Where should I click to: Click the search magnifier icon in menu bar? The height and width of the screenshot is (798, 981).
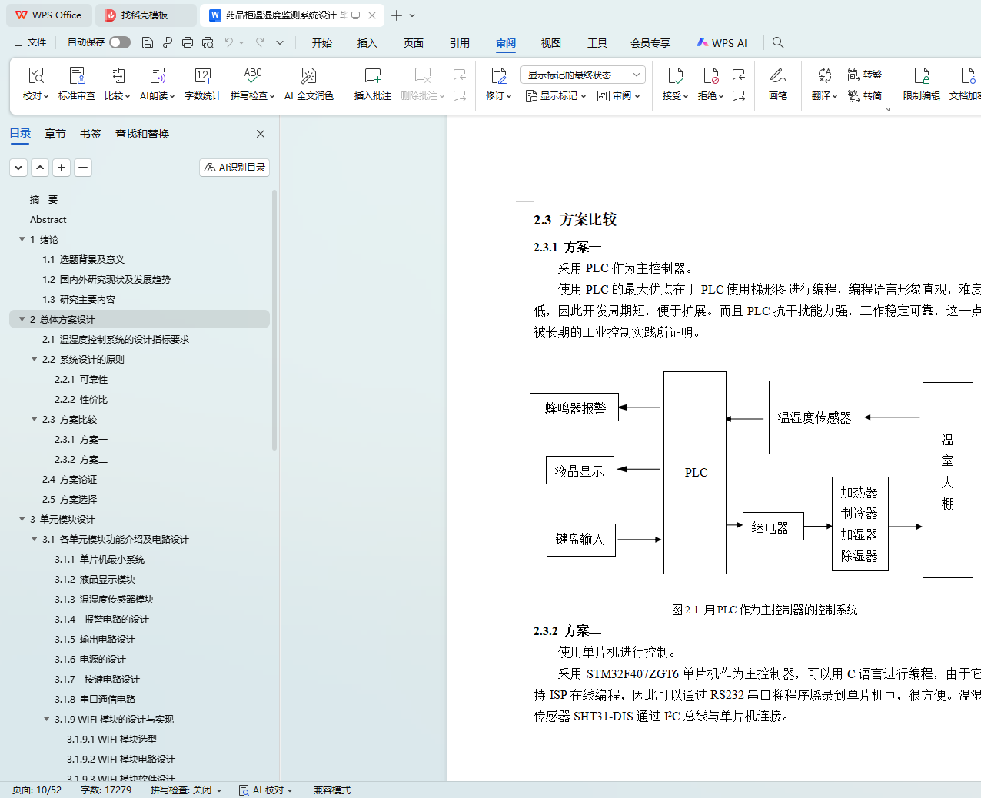point(778,43)
